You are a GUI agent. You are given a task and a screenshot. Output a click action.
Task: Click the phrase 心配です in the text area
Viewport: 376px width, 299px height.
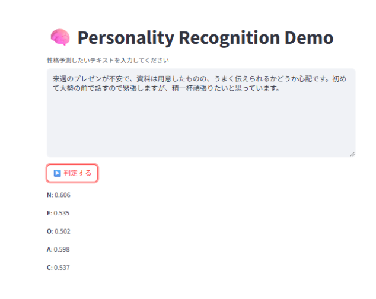[311, 79]
